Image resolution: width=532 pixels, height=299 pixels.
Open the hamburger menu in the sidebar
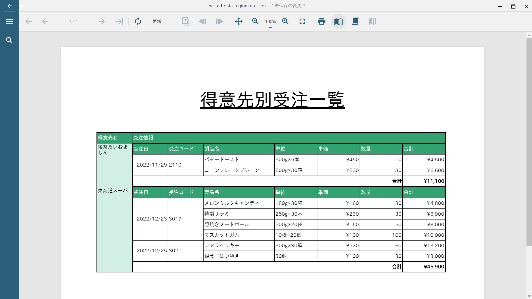10,21
